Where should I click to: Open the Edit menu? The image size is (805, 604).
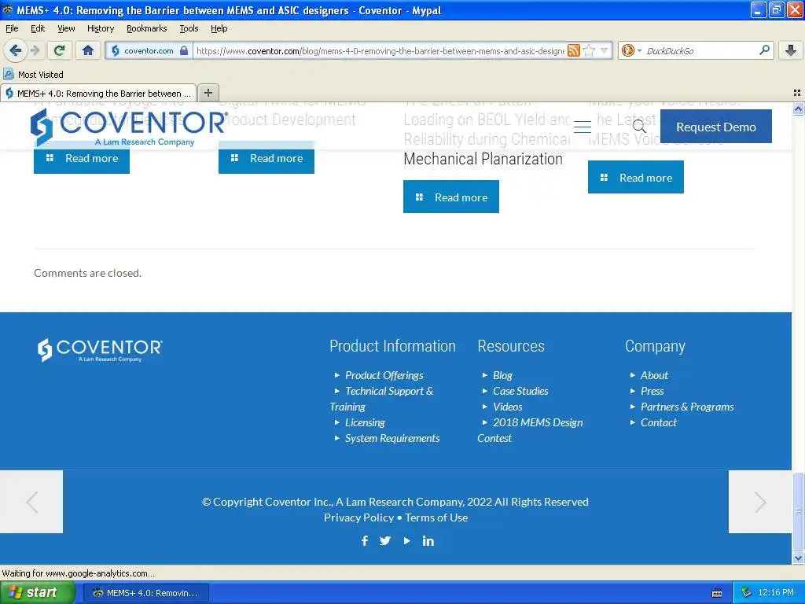click(38, 28)
